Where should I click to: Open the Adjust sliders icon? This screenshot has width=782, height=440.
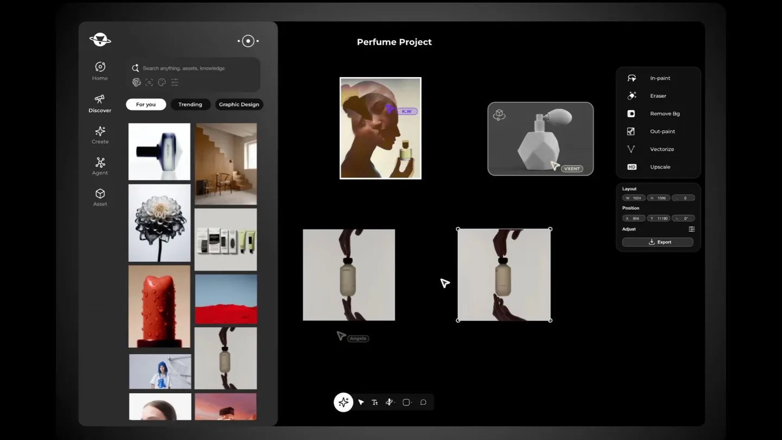click(691, 229)
